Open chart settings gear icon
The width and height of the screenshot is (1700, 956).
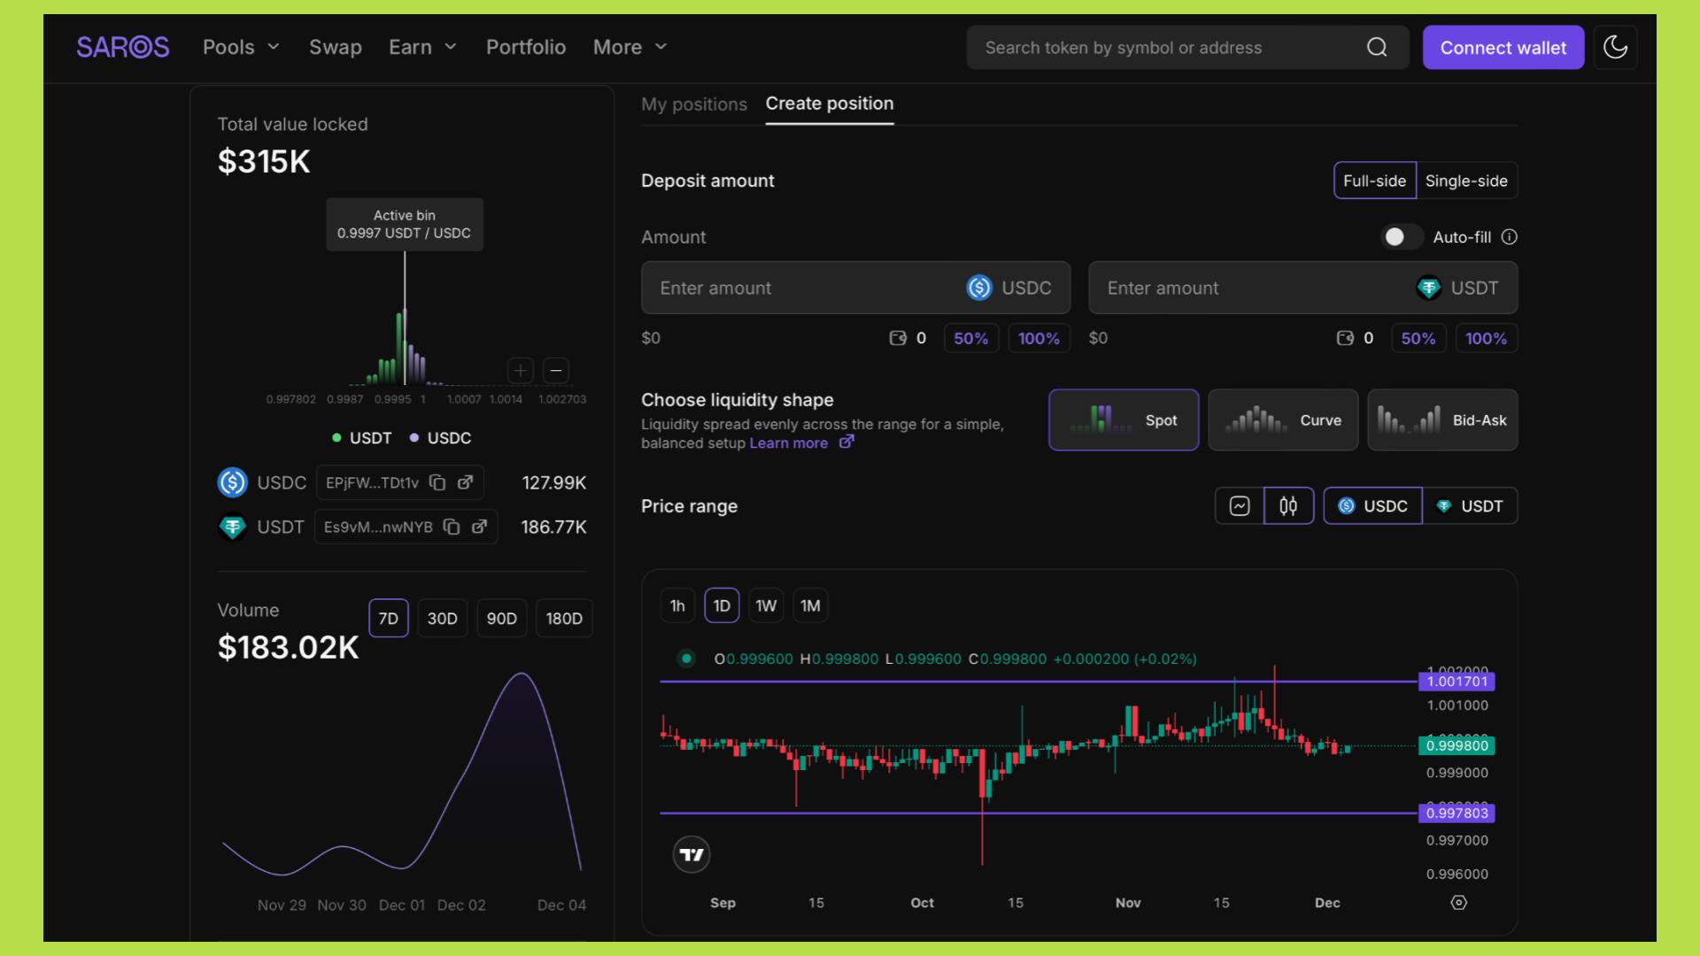pos(1458,902)
